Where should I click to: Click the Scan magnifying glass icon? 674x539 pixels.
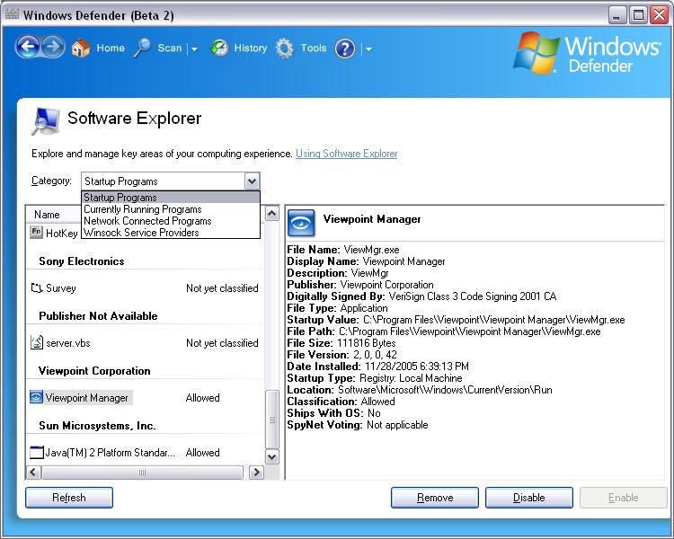tap(142, 49)
